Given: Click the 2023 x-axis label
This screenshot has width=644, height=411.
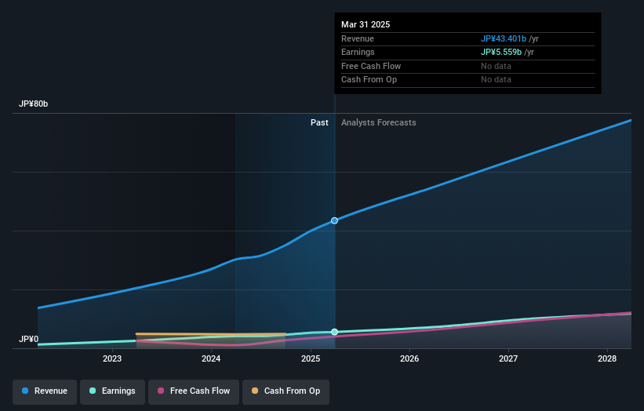Looking at the screenshot, I should point(112,359).
